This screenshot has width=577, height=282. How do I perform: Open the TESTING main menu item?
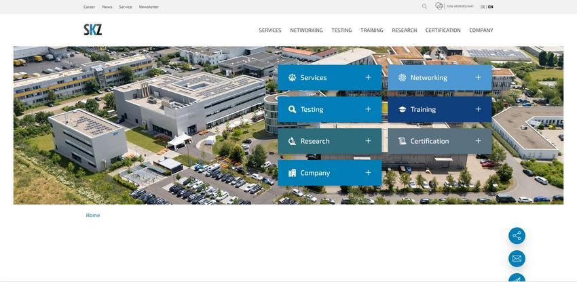[341, 31]
